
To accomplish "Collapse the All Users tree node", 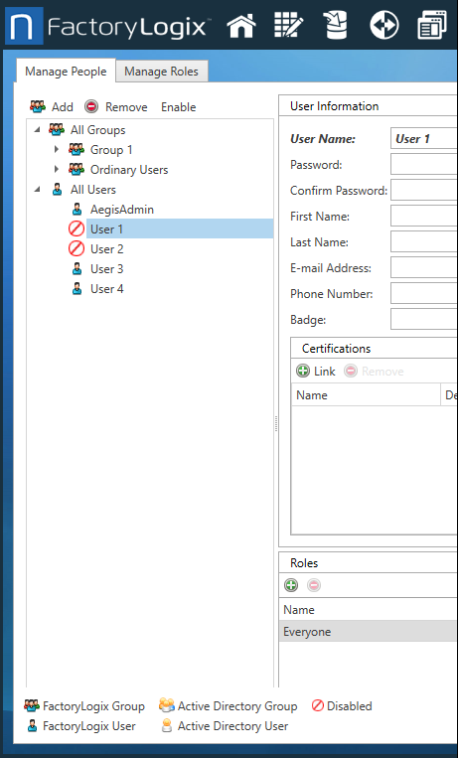I will pyautogui.click(x=37, y=190).
